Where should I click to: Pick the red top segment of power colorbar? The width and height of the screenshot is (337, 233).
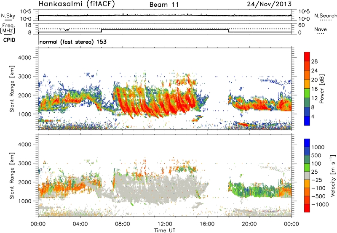307,57
